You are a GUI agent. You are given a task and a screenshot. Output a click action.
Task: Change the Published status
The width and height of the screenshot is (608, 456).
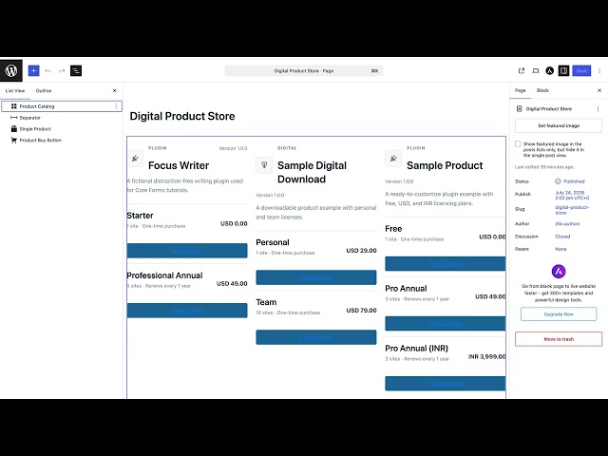570,181
